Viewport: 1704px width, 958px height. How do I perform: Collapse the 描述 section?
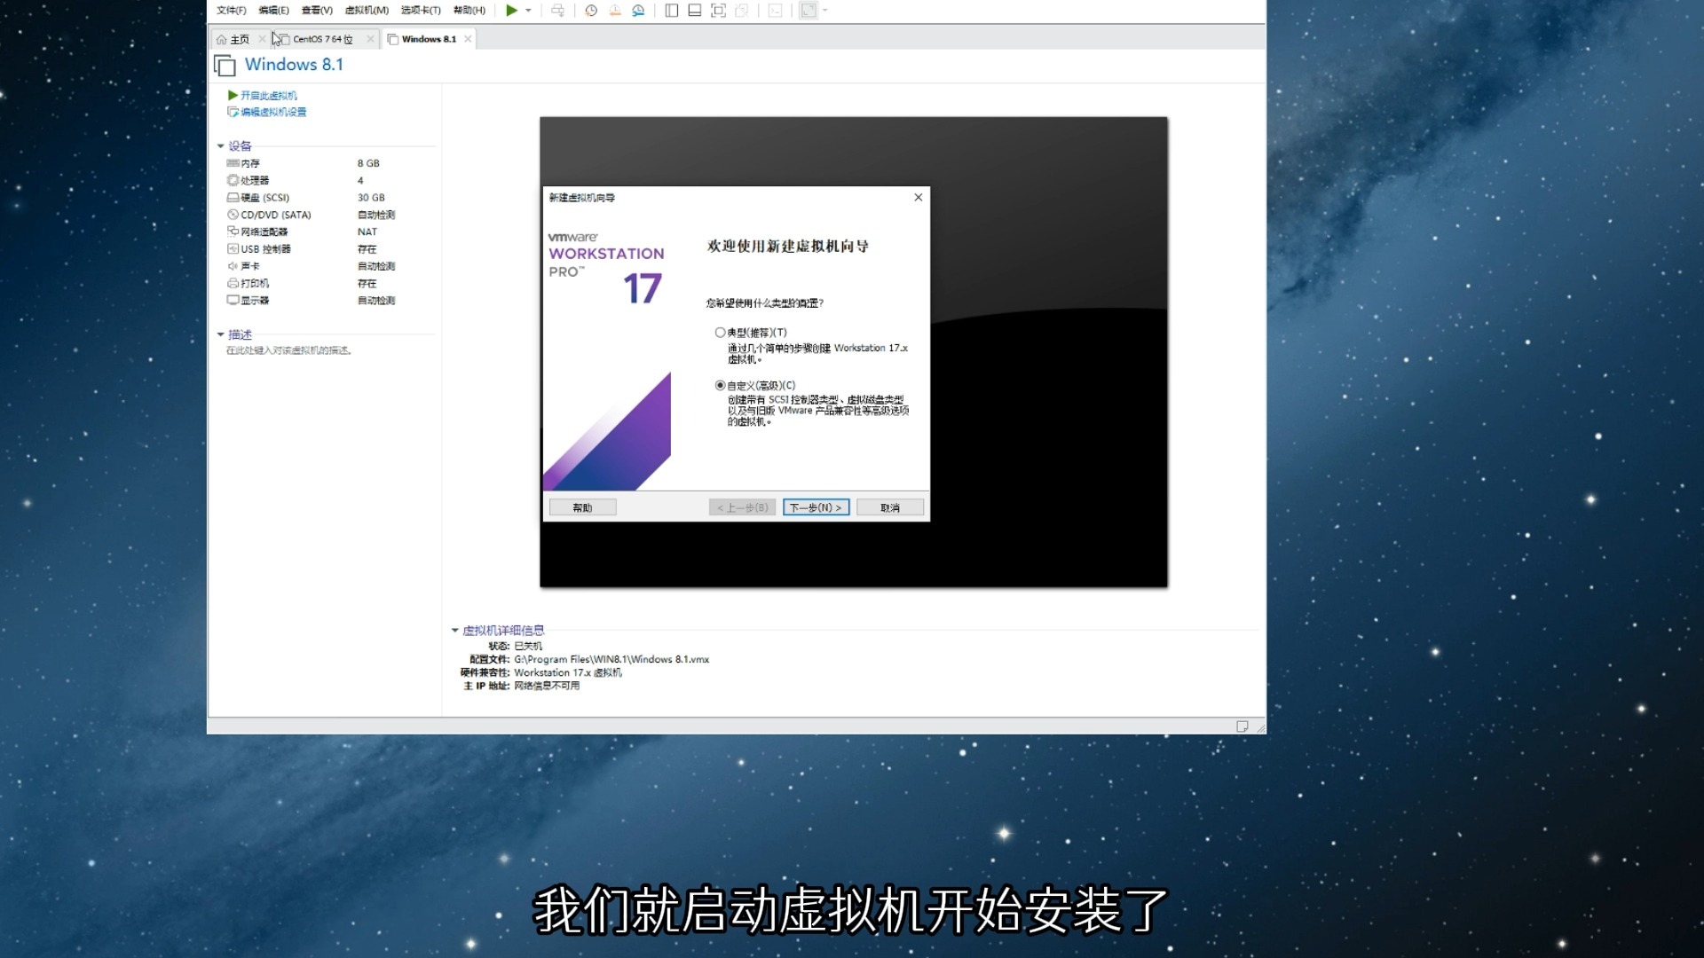click(221, 334)
